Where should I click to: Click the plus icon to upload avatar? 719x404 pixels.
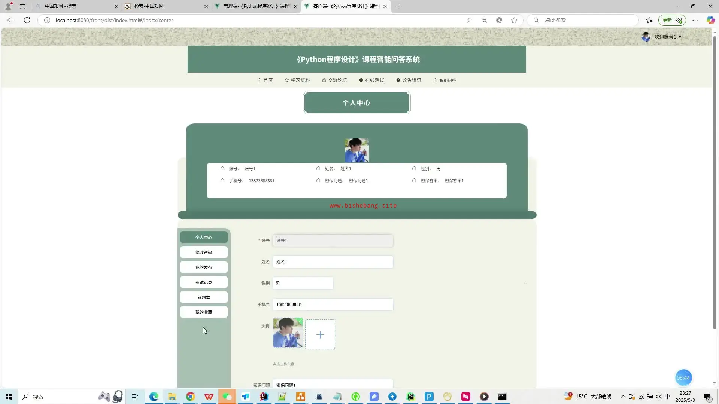tap(320, 334)
